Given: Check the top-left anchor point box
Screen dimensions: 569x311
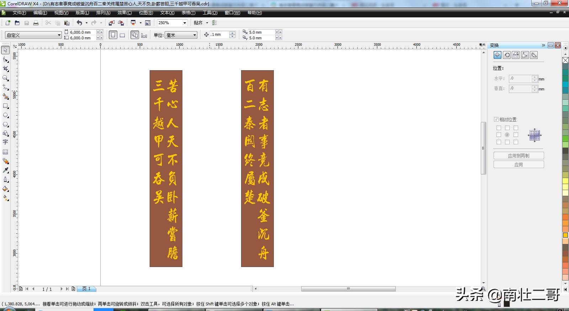Looking at the screenshot, I should click(x=499, y=128).
